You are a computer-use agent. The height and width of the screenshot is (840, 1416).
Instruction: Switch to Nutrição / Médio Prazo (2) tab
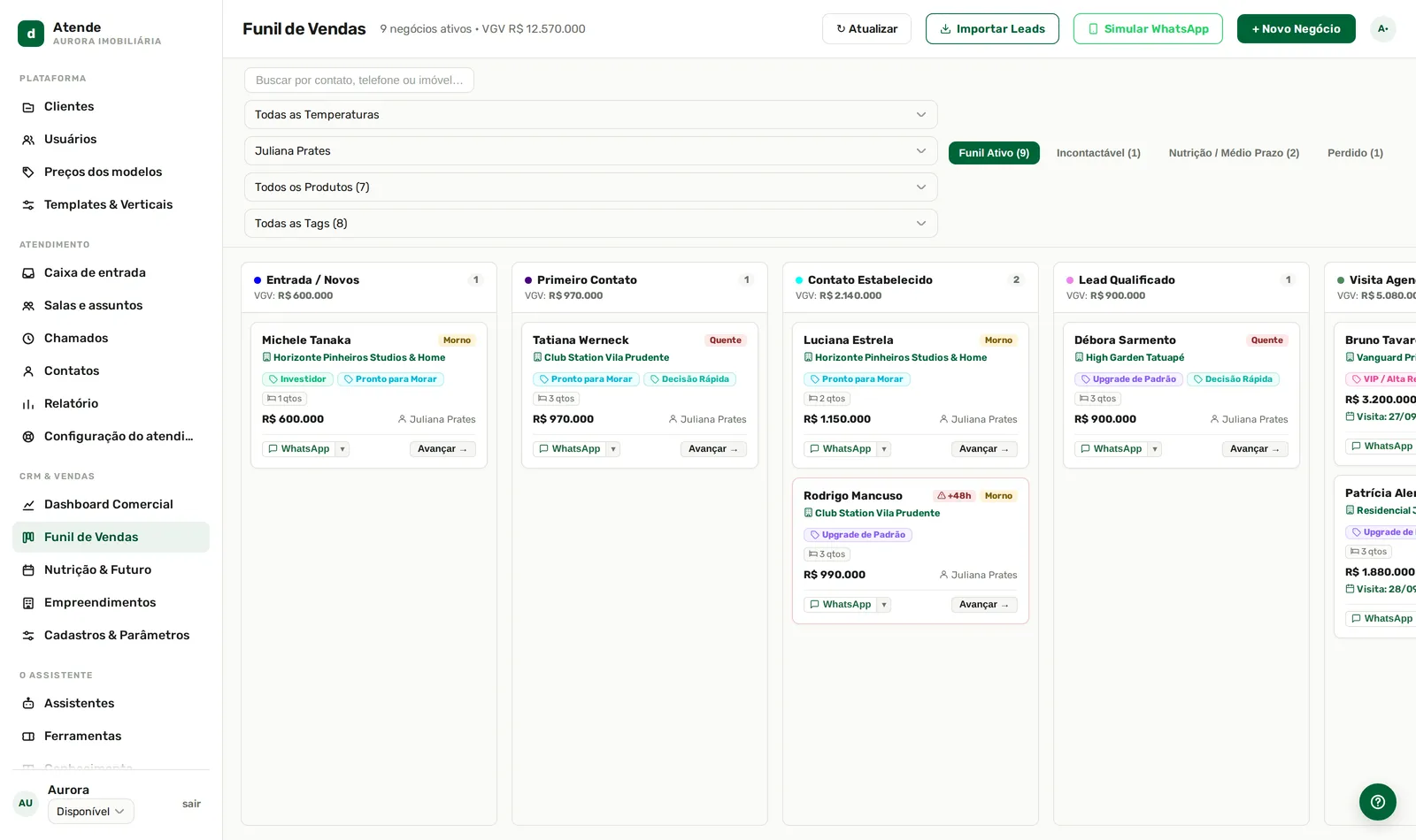(x=1234, y=153)
